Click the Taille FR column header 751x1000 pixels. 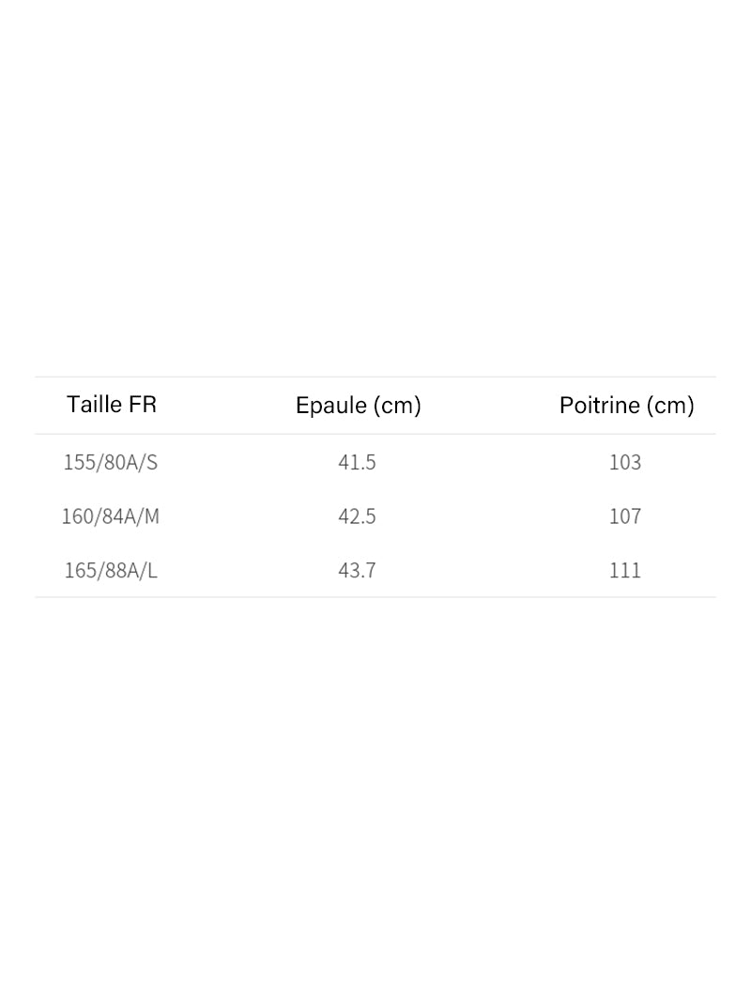point(112,405)
